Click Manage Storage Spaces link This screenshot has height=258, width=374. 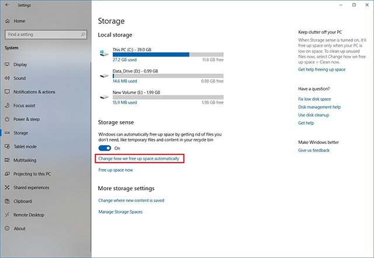[x=120, y=212]
